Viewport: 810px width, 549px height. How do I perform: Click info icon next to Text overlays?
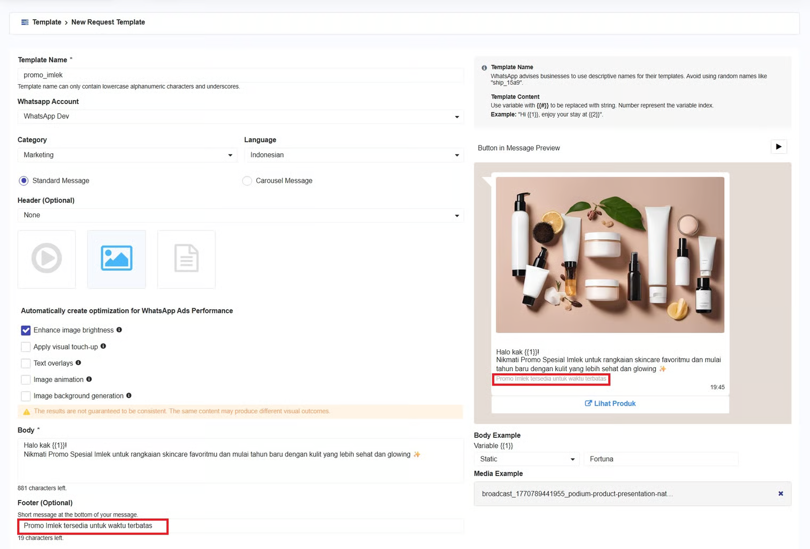coord(78,363)
